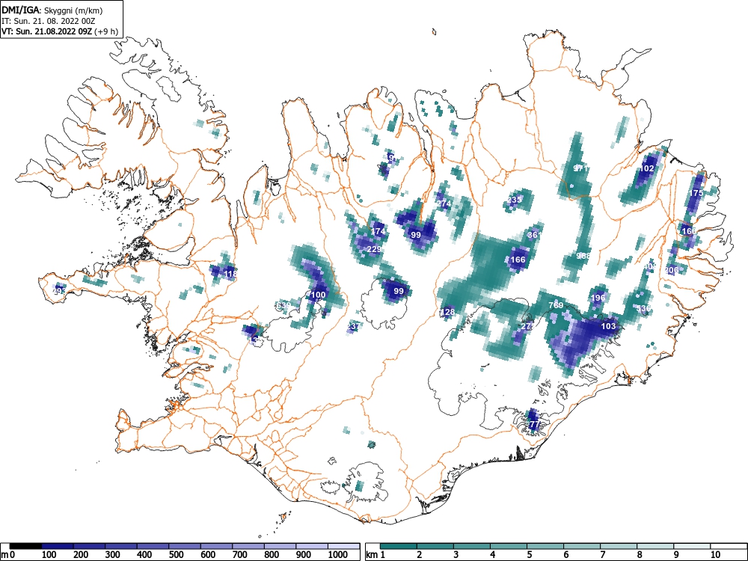Click the dark teal swatch between km 1 and 2

399,546
